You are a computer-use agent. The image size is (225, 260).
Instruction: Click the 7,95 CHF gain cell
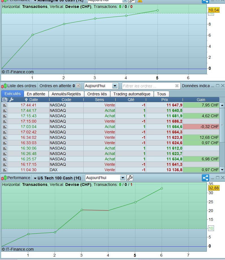coord(201,105)
